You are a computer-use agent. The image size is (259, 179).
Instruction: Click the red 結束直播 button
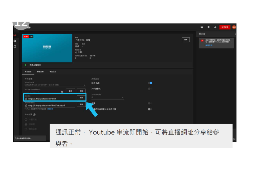[225, 27]
